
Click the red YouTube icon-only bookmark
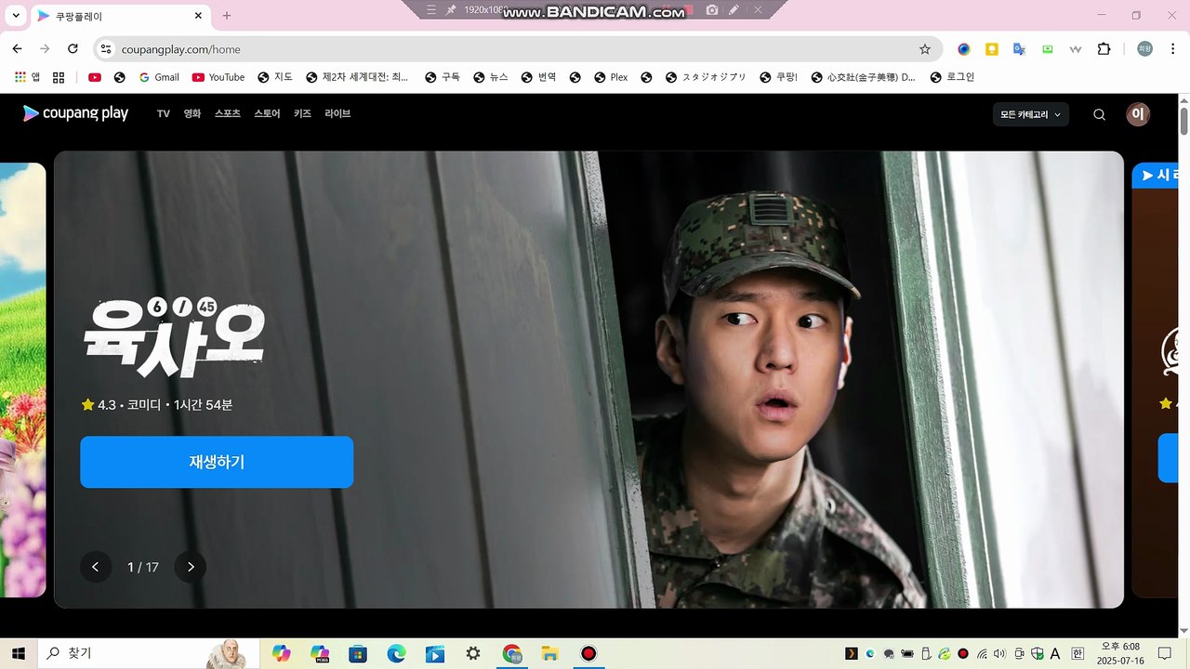(x=95, y=77)
